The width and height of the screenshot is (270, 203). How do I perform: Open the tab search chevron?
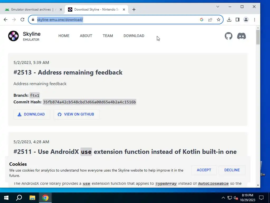click(218, 7)
